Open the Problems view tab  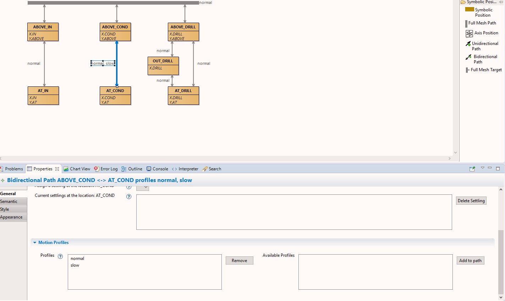click(x=11, y=169)
